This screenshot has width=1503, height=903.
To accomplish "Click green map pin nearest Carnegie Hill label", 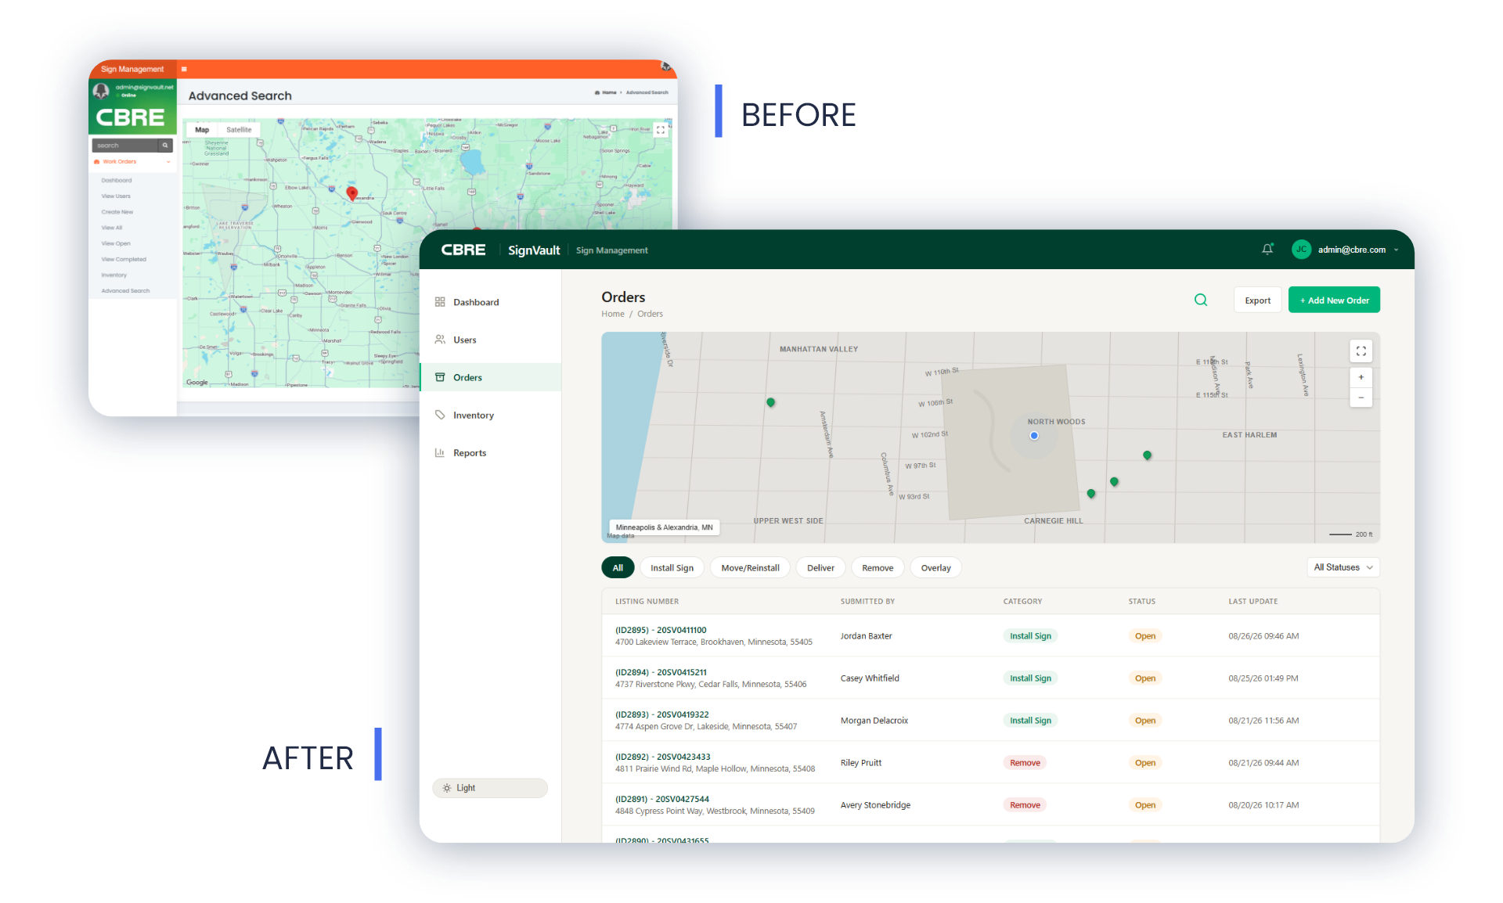I will point(1091,494).
